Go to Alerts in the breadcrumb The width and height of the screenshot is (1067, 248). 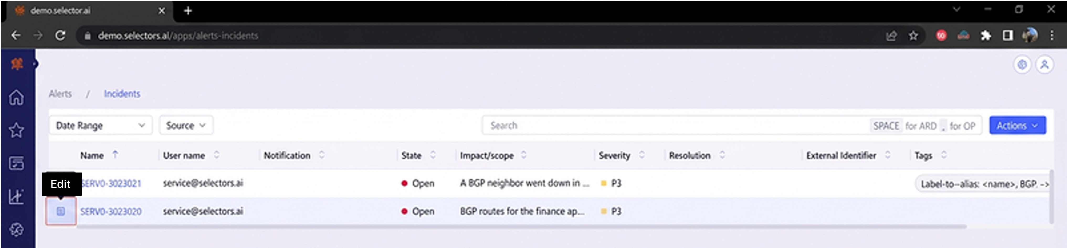point(60,94)
